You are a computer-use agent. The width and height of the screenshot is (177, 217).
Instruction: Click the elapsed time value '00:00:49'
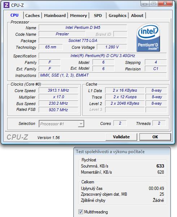point(156,188)
